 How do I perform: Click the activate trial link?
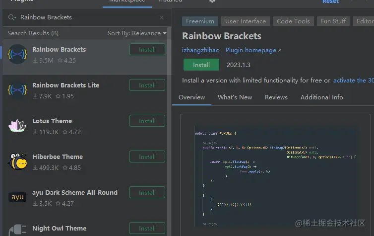coord(354,80)
